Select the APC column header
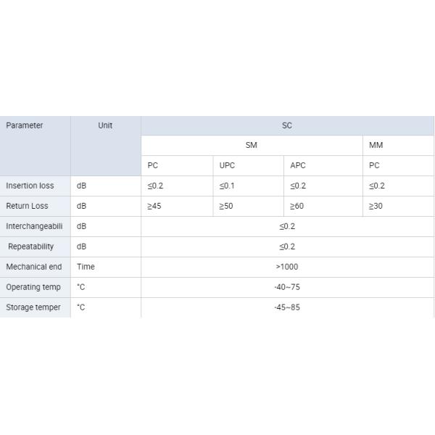Viewport: 435px width, 435px height. pos(298,165)
